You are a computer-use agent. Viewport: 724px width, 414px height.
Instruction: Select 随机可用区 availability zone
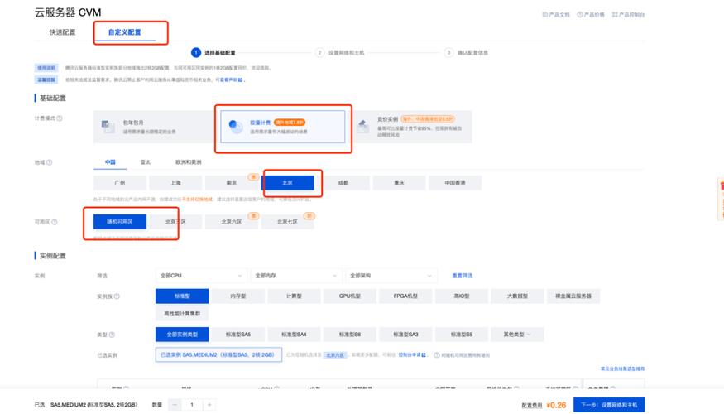pos(120,222)
